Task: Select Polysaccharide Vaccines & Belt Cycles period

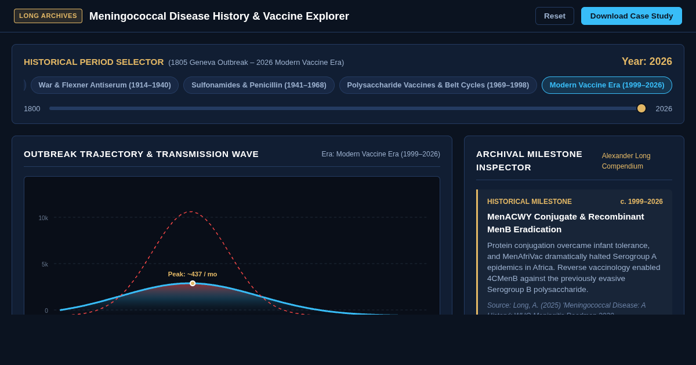Action: coord(438,85)
